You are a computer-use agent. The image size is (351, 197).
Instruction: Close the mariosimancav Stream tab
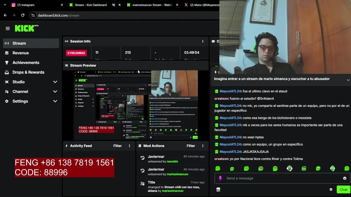pyautogui.click(x=177, y=5)
